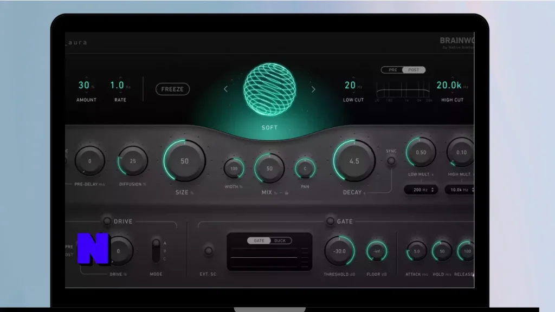The height and width of the screenshot is (312, 555).
Task: Click the SOFT reverb type label
Action: tap(270, 128)
